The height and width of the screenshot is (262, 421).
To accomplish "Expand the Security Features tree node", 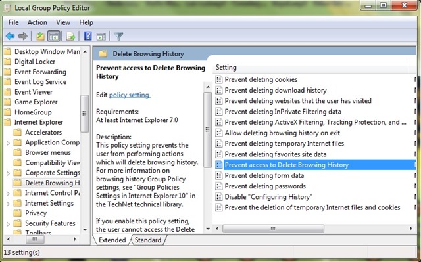I will point(8,224).
